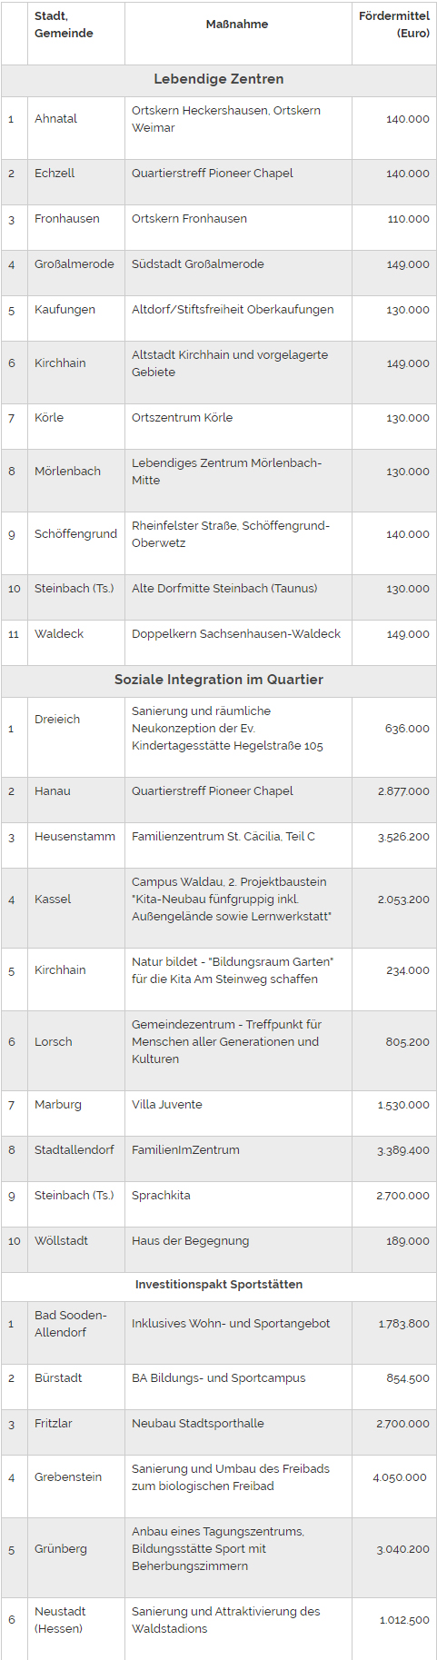
Task: Click the Stadt, Gemeinde header cell
Action: [x=64, y=25]
